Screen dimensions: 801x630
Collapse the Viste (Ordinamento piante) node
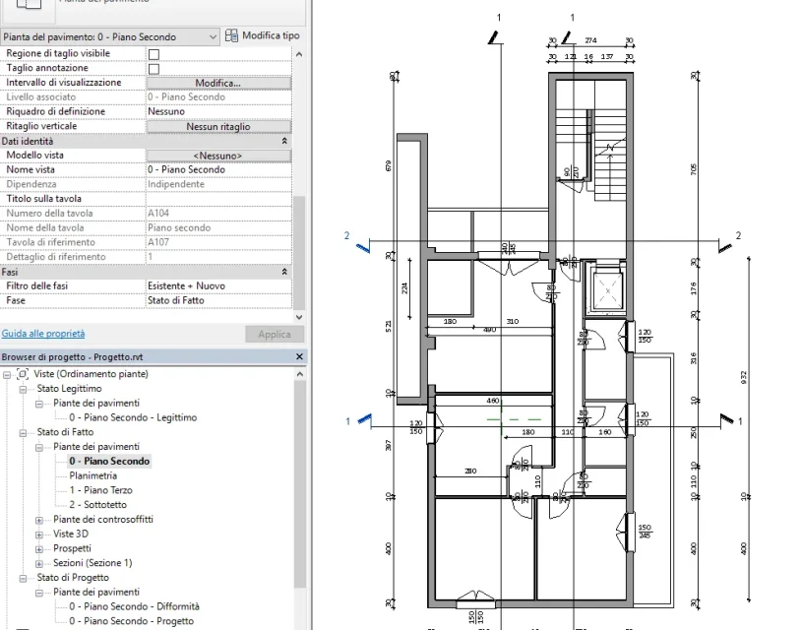coord(7,374)
